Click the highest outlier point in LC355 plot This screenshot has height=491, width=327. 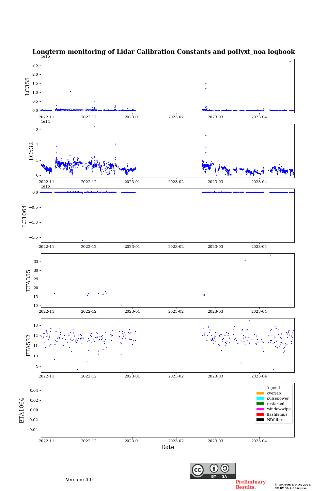click(290, 61)
